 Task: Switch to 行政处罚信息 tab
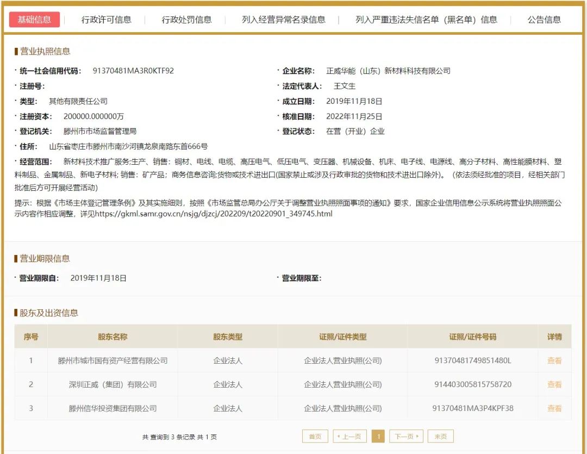(x=186, y=20)
